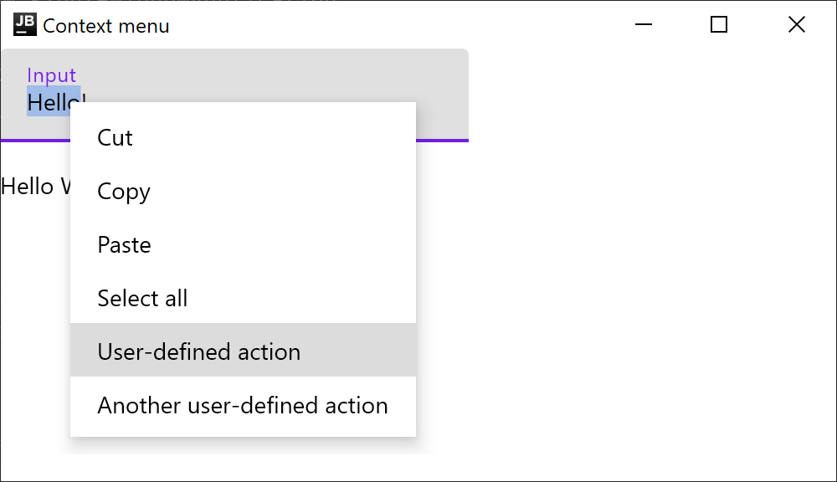Click the purple Input field label
The image size is (837, 482).
[x=52, y=74]
